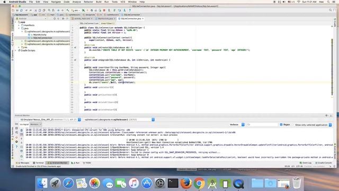Select SQLiteConnection in the project tree

point(42,38)
